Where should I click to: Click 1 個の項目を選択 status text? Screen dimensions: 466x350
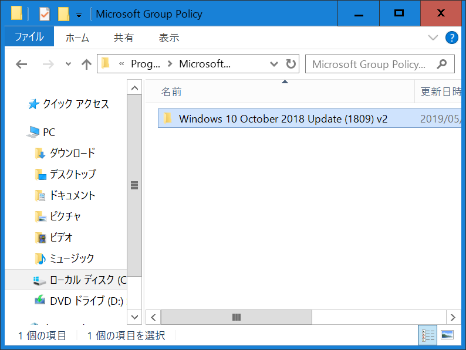(x=126, y=335)
